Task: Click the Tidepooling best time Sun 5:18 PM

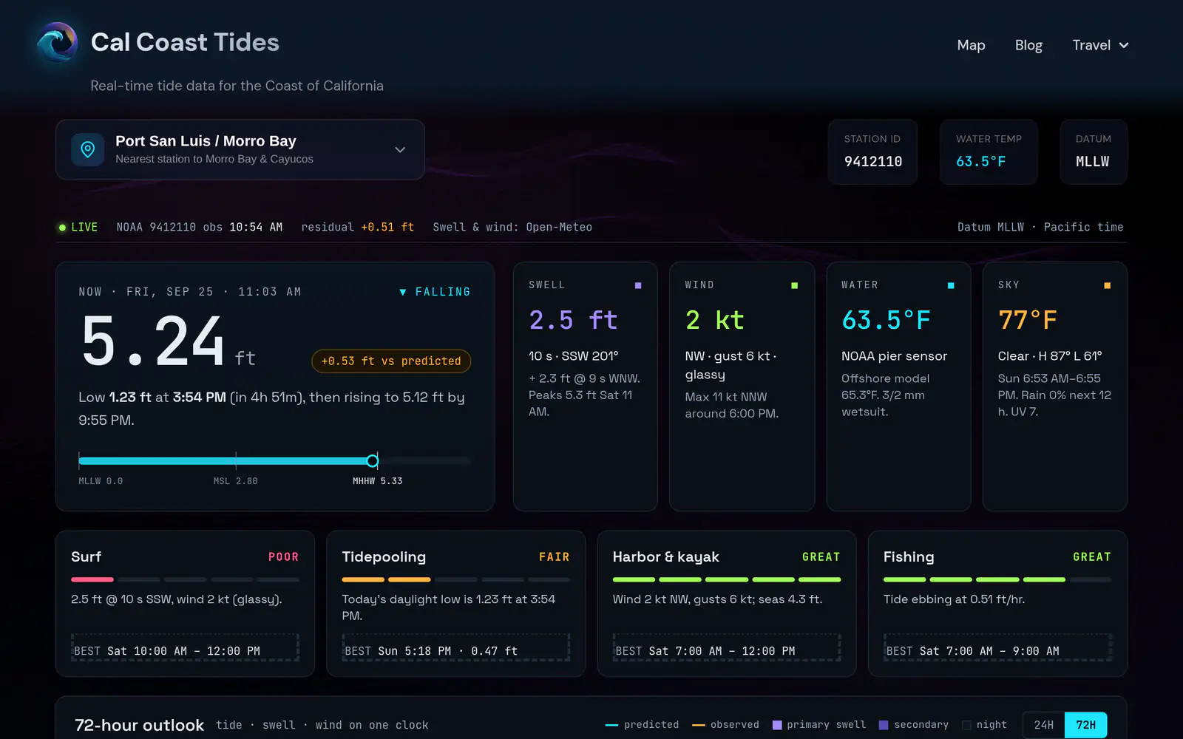Action: [455, 647]
